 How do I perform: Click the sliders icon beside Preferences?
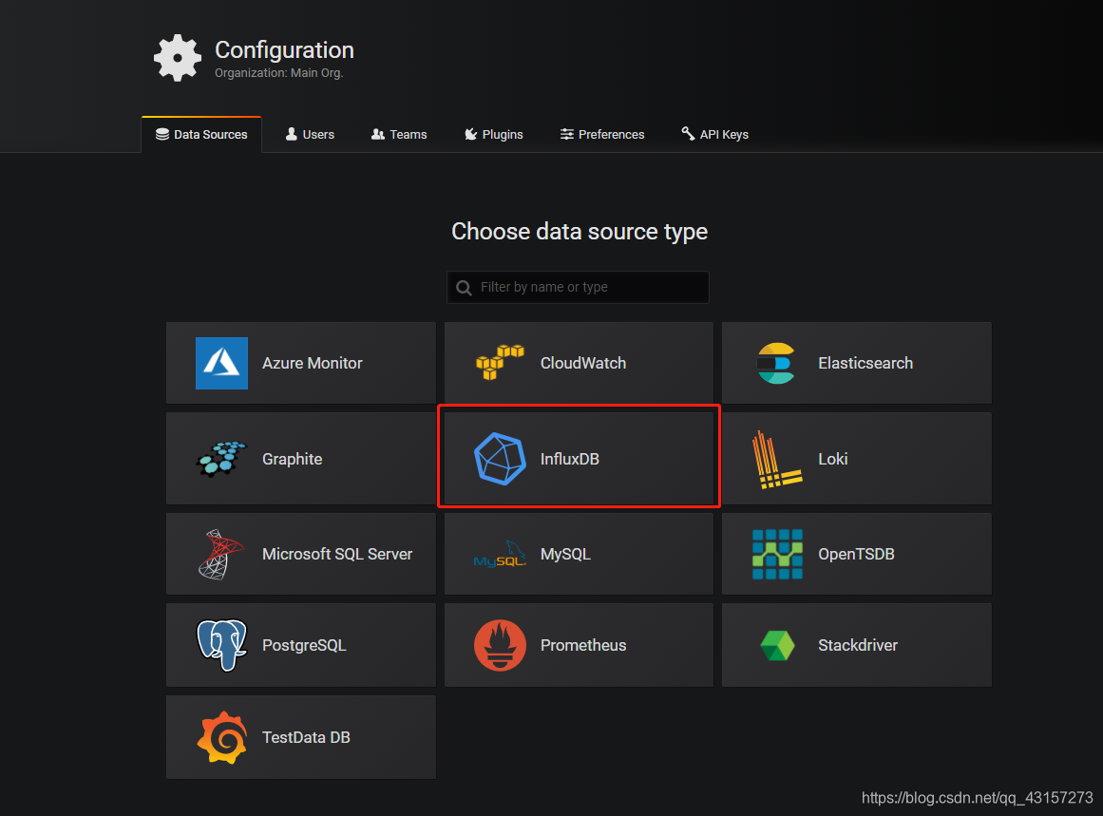point(567,134)
